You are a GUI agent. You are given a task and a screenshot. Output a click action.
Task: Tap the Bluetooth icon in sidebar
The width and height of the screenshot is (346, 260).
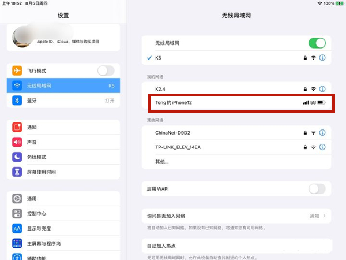[17, 101]
